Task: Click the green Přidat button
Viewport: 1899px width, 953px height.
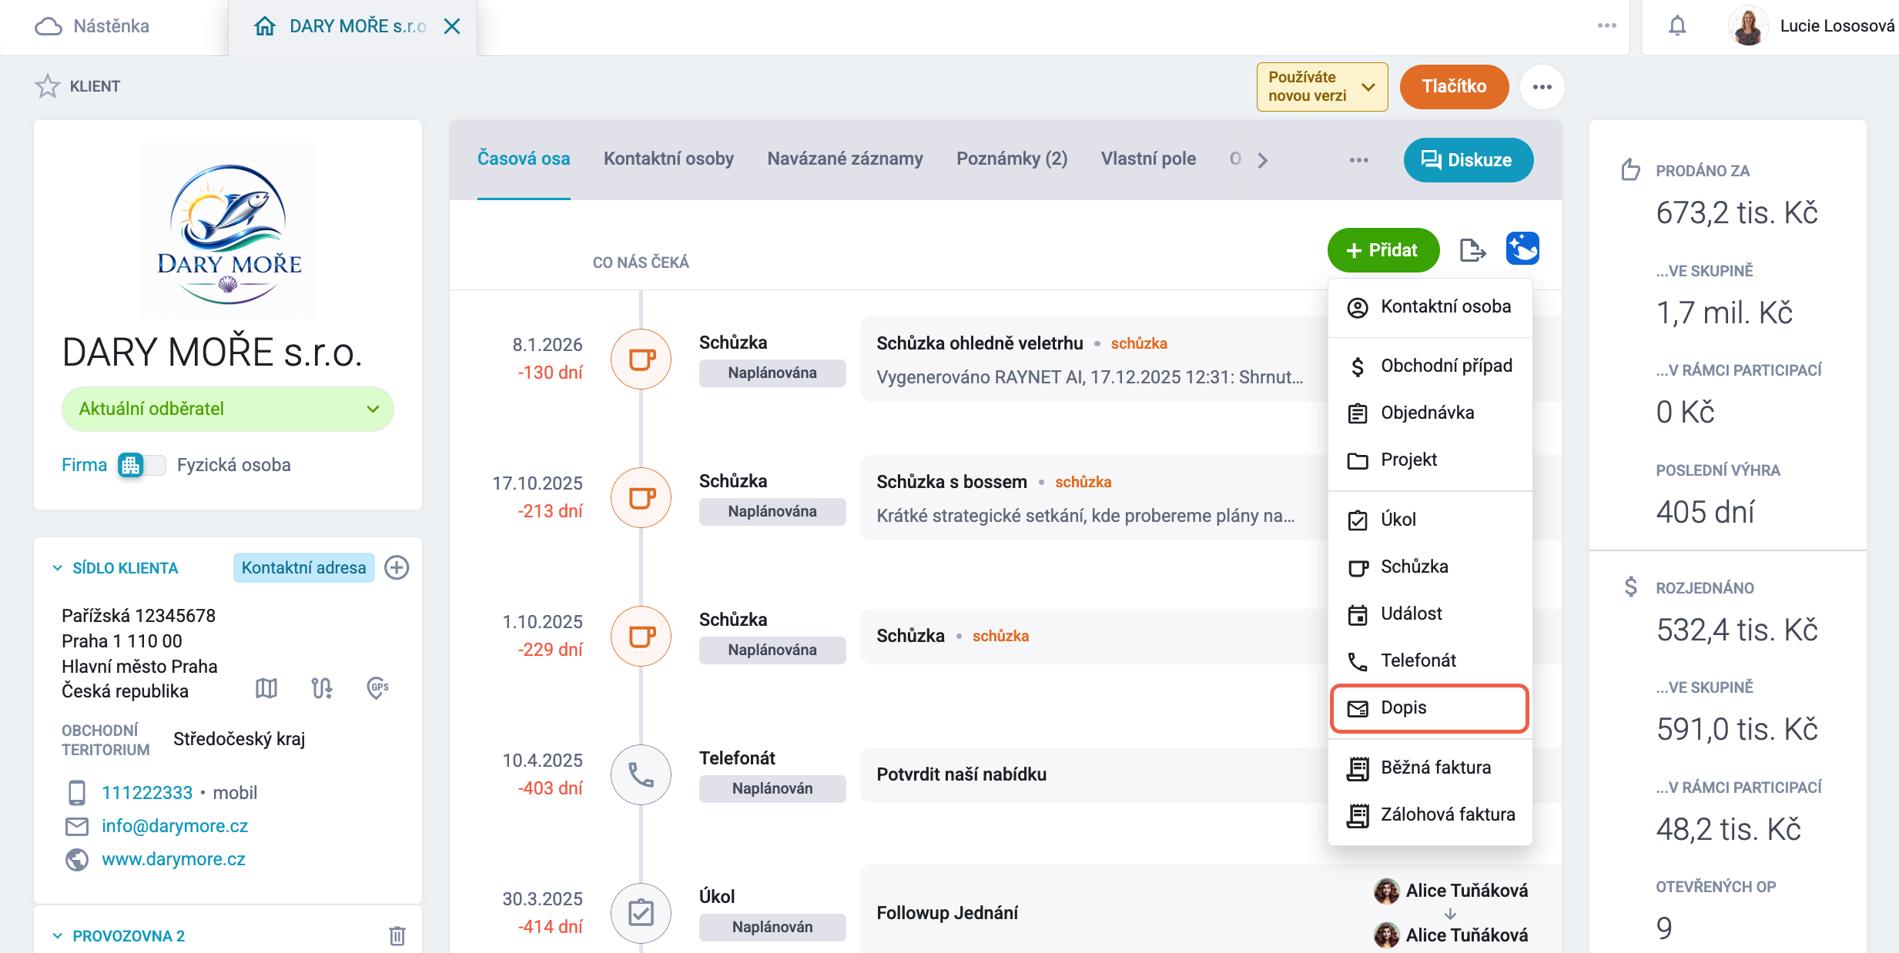Action: [1383, 250]
